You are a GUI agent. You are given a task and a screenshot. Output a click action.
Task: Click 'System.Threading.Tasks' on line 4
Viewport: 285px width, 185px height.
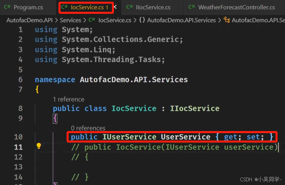point(111,59)
